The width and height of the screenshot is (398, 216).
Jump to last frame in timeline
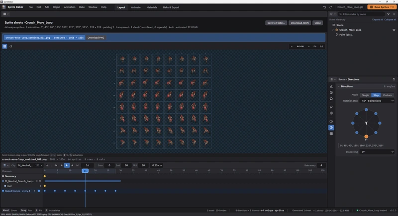click(78, 165)
